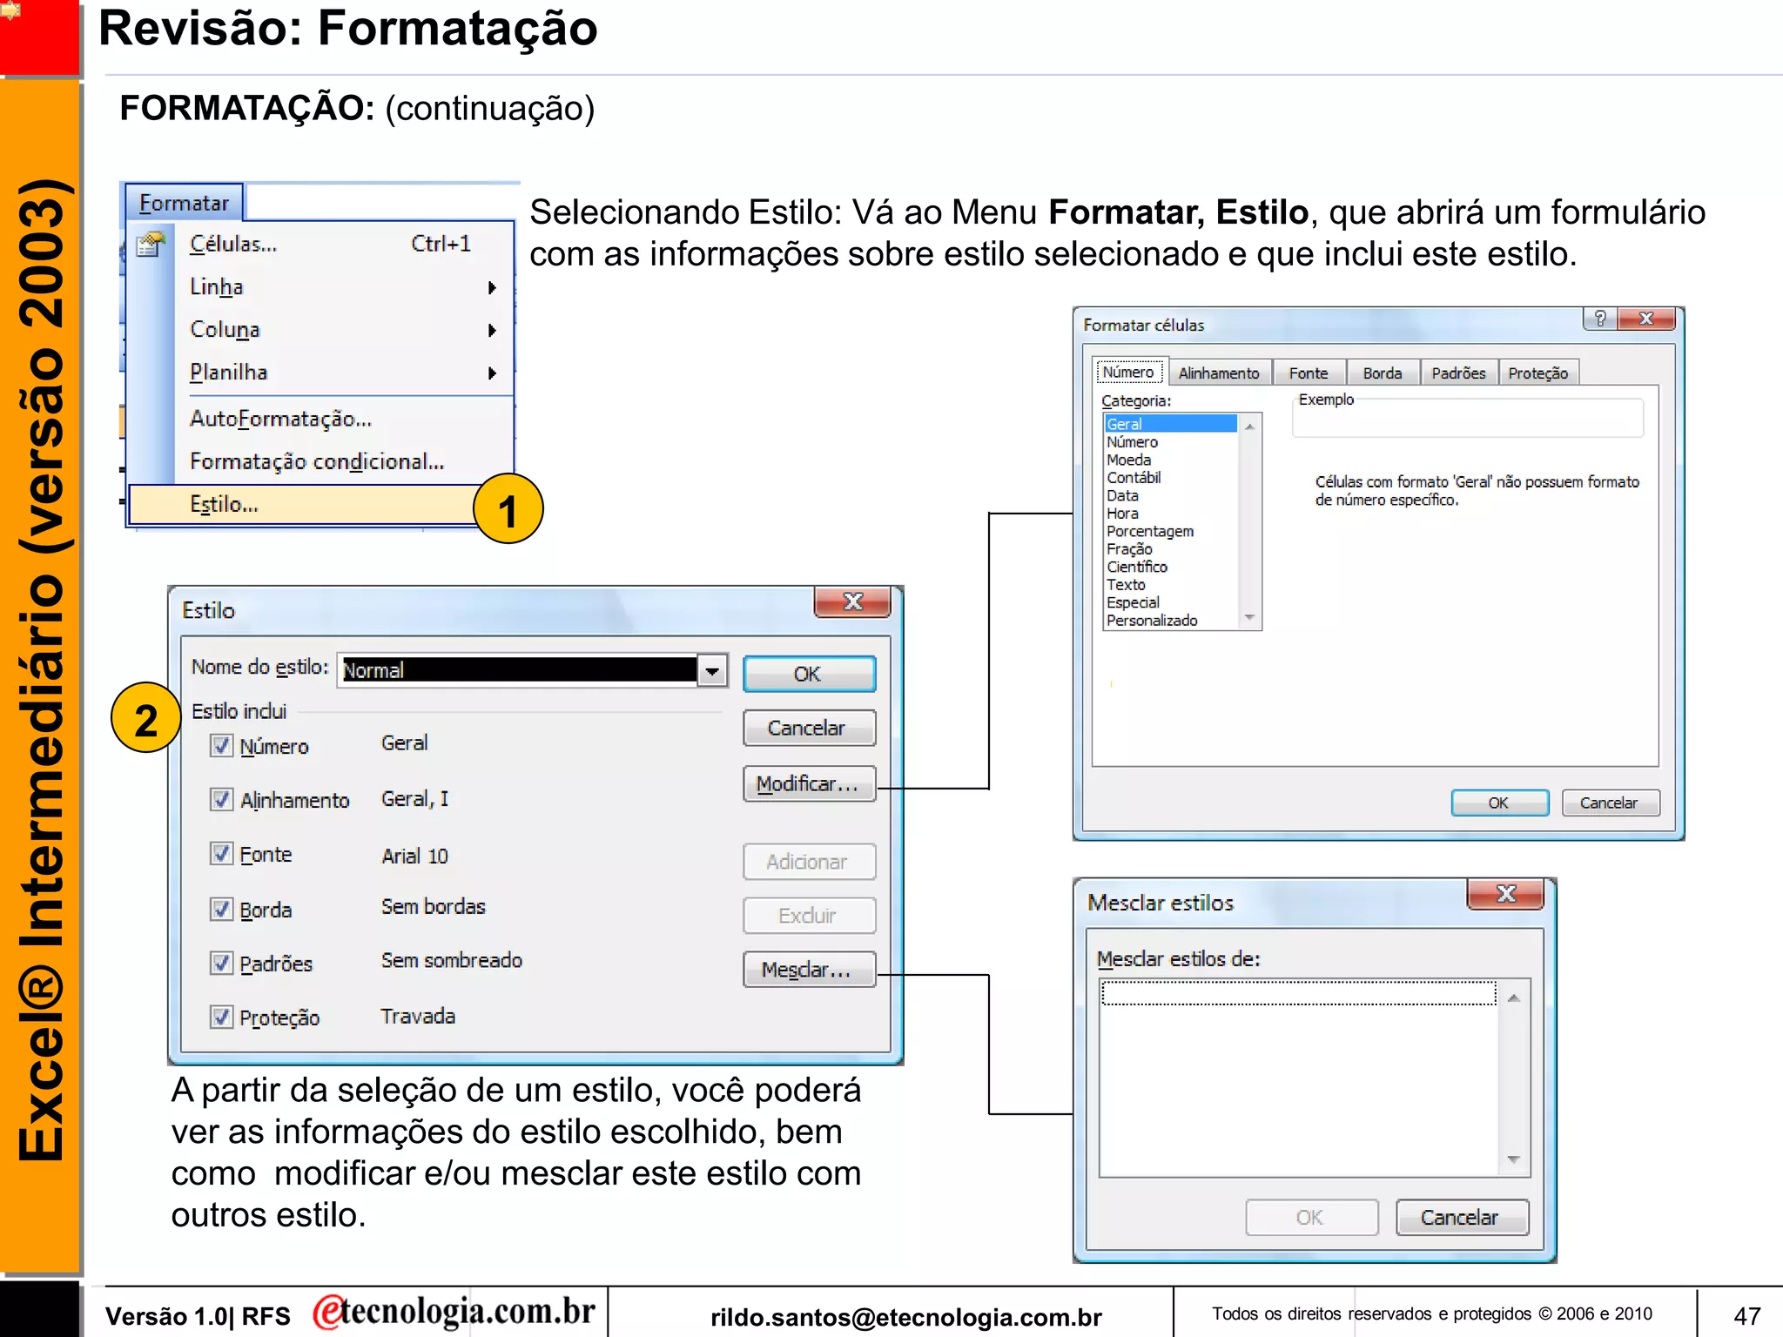Open the Formatar menu

[x=184, y=203]
